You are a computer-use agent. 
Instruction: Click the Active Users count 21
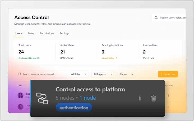coord(63,52)
